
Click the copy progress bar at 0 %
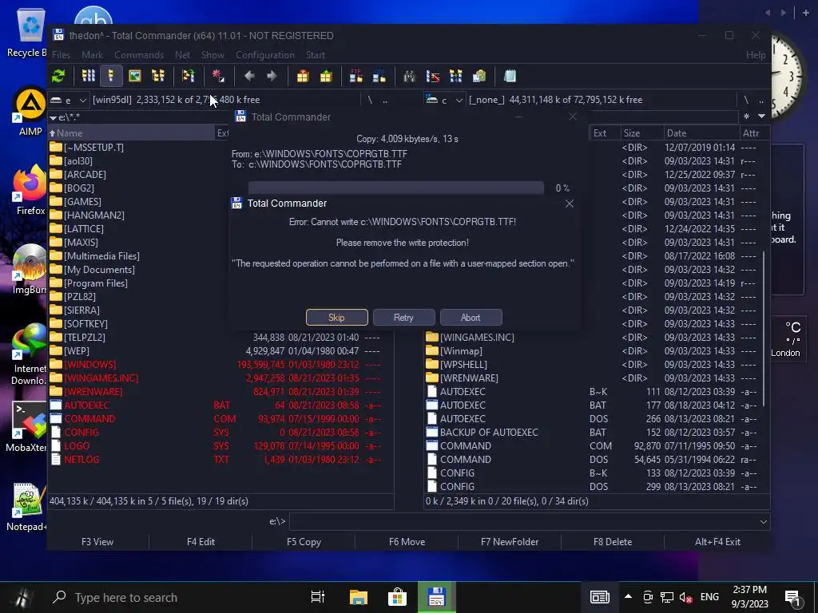[x=396, y=188]
